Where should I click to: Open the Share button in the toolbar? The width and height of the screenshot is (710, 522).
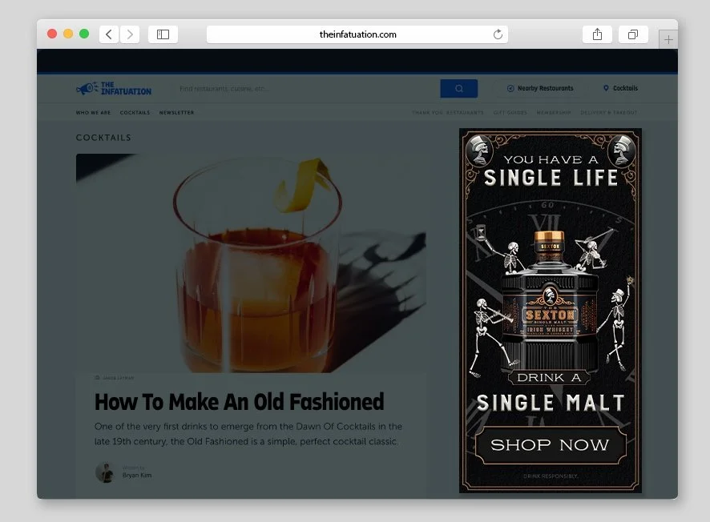[x=597, y=34]
